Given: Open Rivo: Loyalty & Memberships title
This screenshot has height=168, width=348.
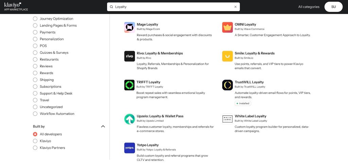Looking at the screenshot, I should tap(160, 53).
